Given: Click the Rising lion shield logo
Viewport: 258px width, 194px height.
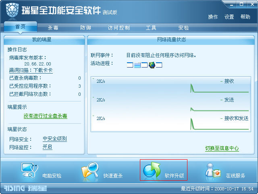Looking at the screenshot, I should tap(12, 10).
